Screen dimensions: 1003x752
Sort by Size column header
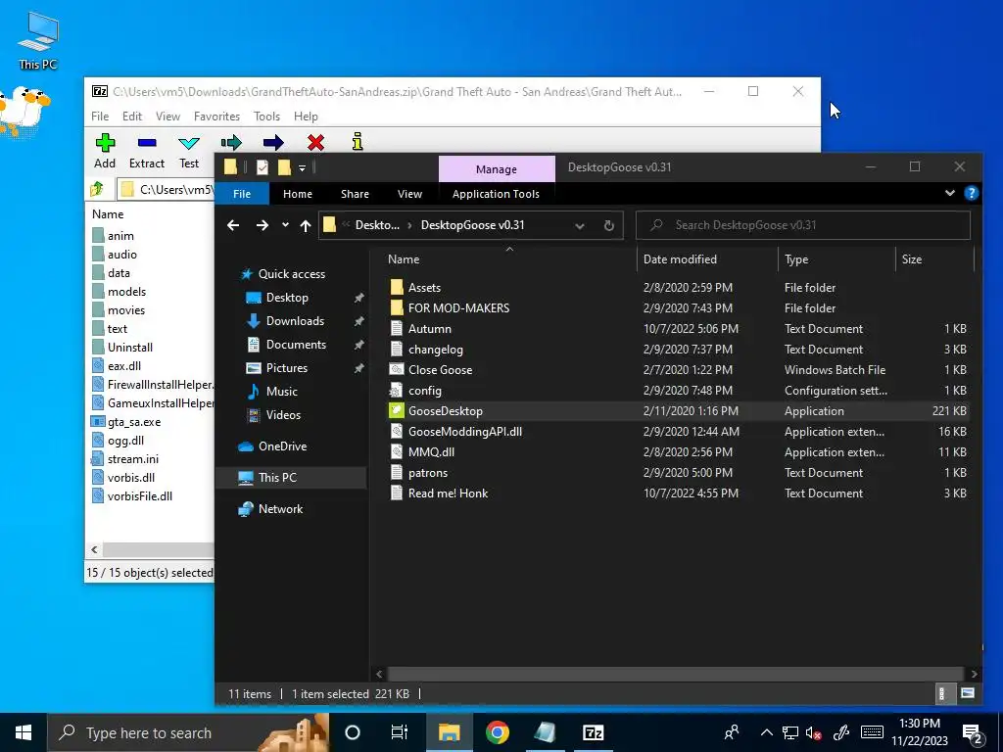(x=933, y=258)
